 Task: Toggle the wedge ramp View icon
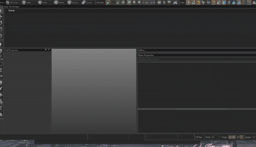tap(204, 3)
